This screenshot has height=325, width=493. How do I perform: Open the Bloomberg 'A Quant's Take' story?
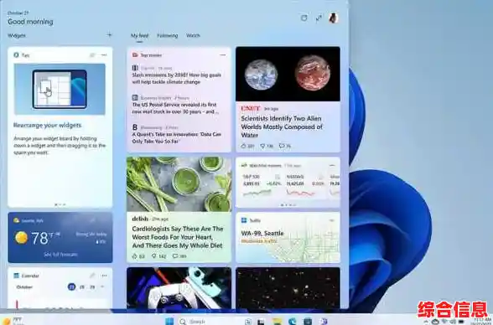coord(177,137)
